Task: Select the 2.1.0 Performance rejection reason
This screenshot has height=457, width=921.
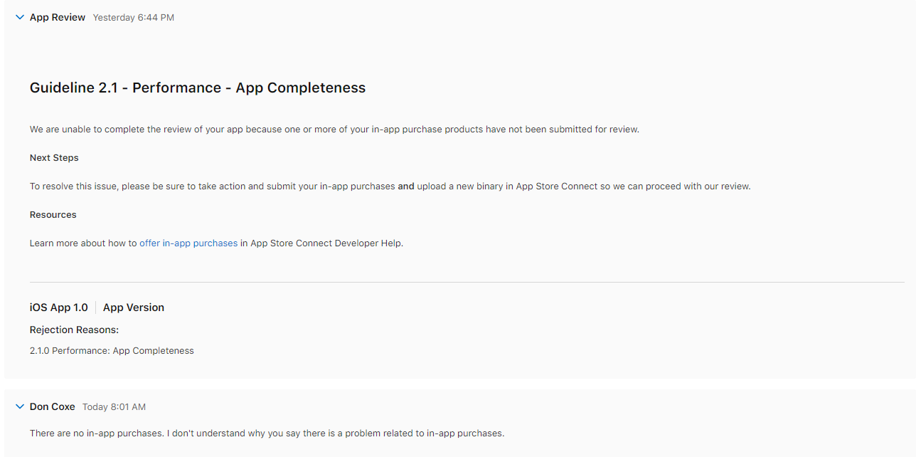Action: (111, 350)
